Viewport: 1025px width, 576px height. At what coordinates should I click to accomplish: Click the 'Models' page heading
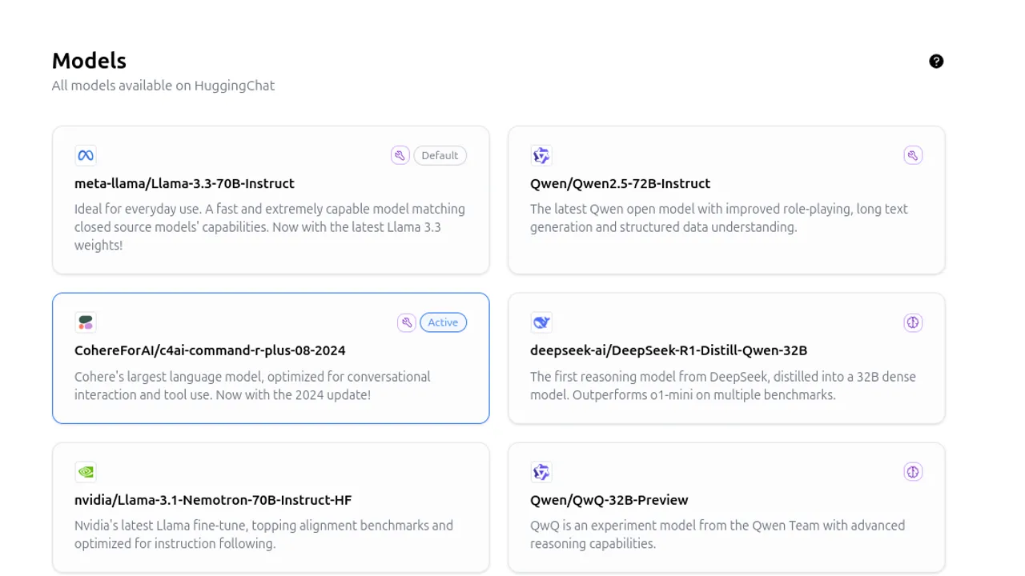click(89, 61)
